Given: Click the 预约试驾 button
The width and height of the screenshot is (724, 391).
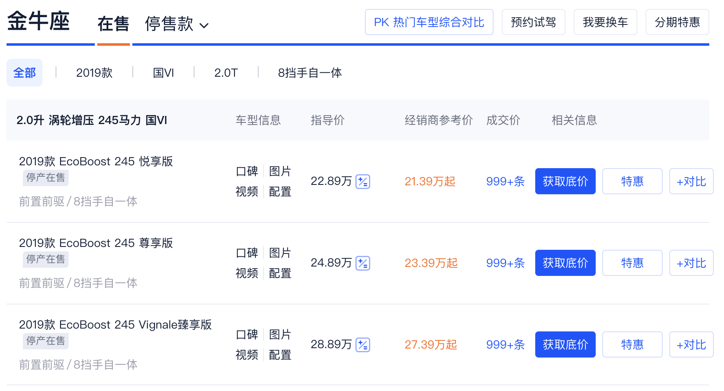Looking at the screenshot, I should pyautogui.click(x=533, y=22).
